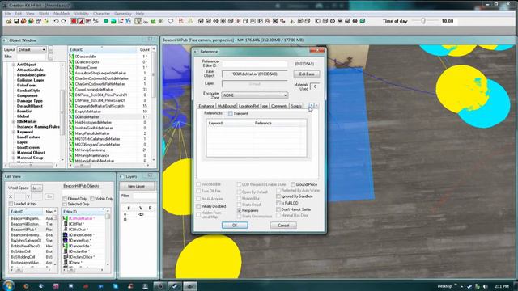
Task: Click the green circle toolbar icon
Action: pyautogui.click(x=106, y=21)
